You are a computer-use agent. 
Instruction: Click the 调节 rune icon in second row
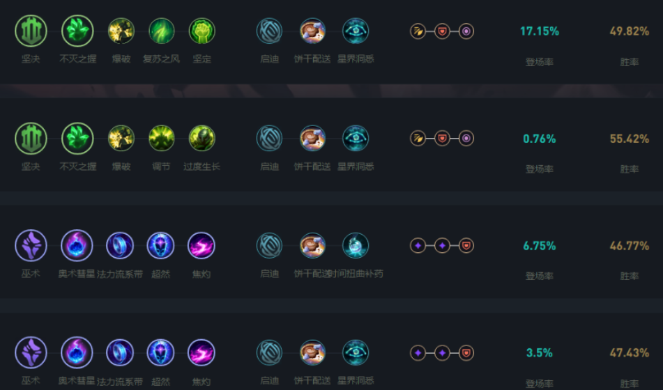tap(162, 138)
